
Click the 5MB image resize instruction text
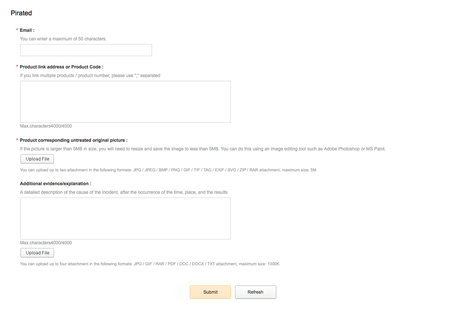203,149
